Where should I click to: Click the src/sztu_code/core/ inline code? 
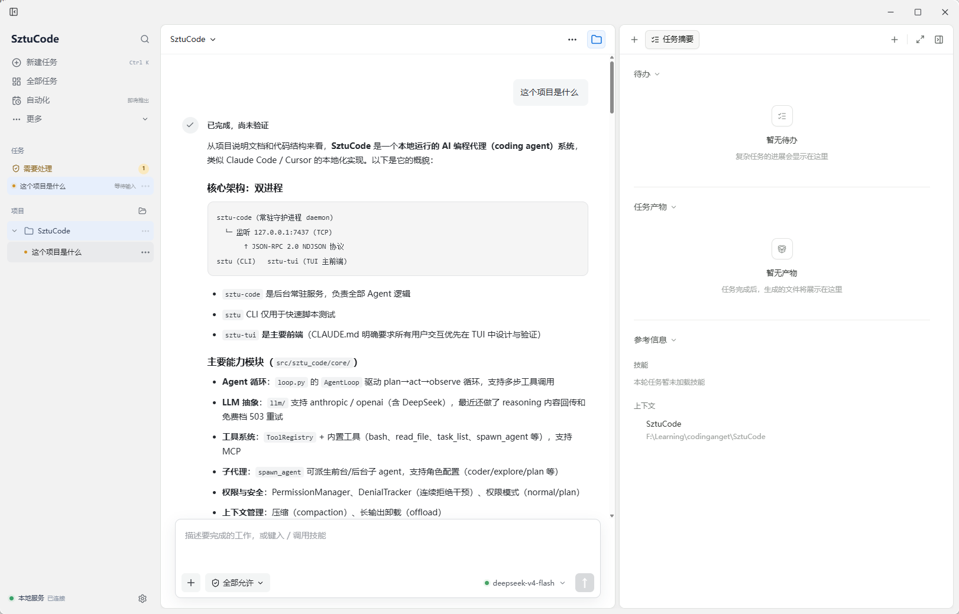pyautogui.click(x=313, y=363)
